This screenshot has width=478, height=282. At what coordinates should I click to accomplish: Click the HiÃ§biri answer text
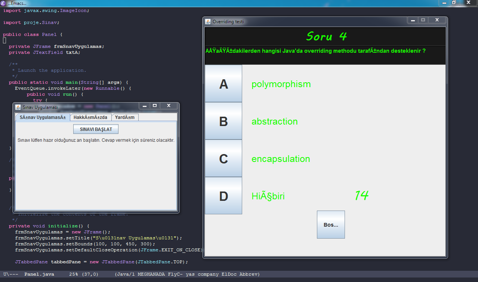pyautogui.click(x=268, y=196)
